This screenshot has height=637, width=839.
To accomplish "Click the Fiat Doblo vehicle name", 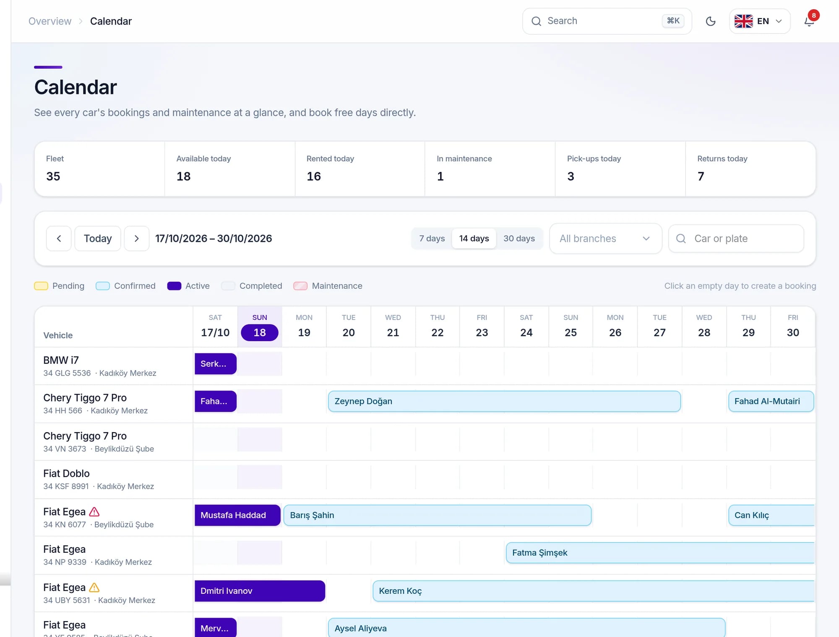I will [66, 474].
